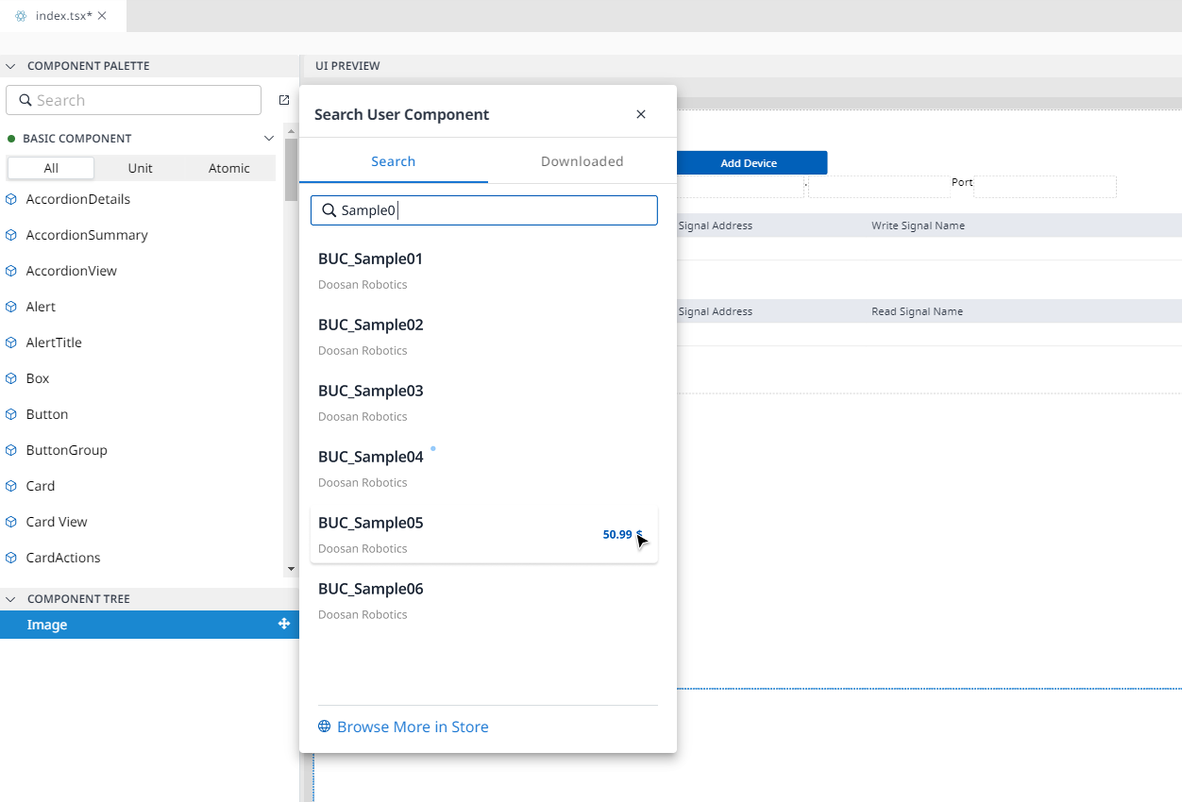Click the 50.99 $ price on BUC_Sample05
The height and width of the screenshot is (802, 1182).
pyautogui.click(x=622, y=534)
